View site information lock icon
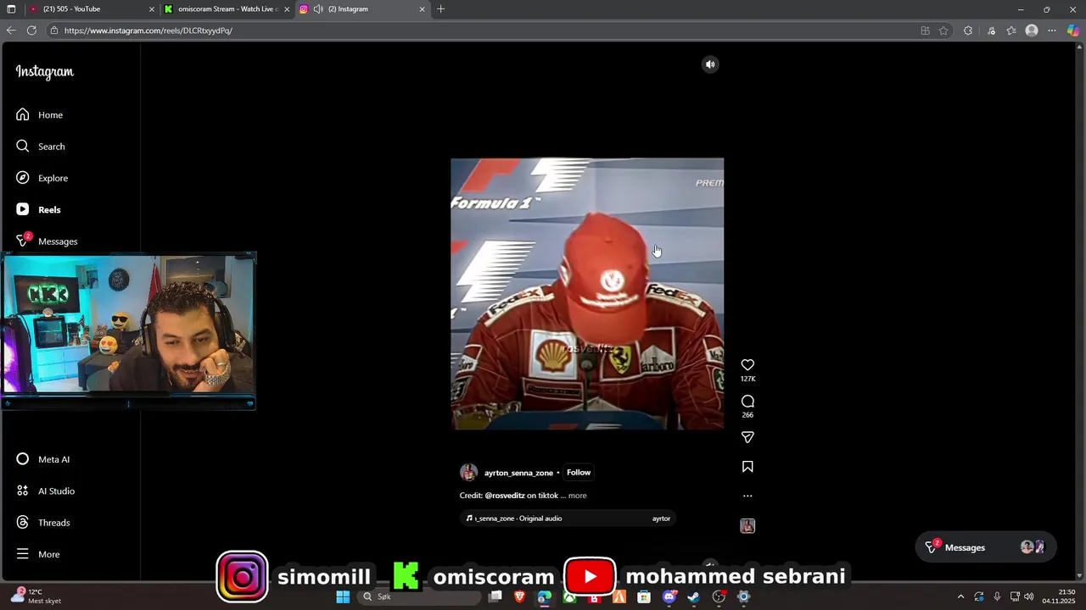This screenshot has width=1086, height=610. tap(54, 30)
